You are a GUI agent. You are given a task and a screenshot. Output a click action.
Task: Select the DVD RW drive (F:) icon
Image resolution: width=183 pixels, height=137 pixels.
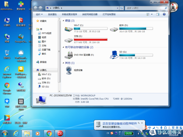[69, 55]
